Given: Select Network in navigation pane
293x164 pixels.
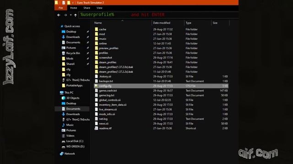Looking at the screenshot, I should (70, 154).
